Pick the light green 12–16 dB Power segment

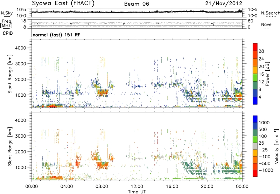(255, 78)
